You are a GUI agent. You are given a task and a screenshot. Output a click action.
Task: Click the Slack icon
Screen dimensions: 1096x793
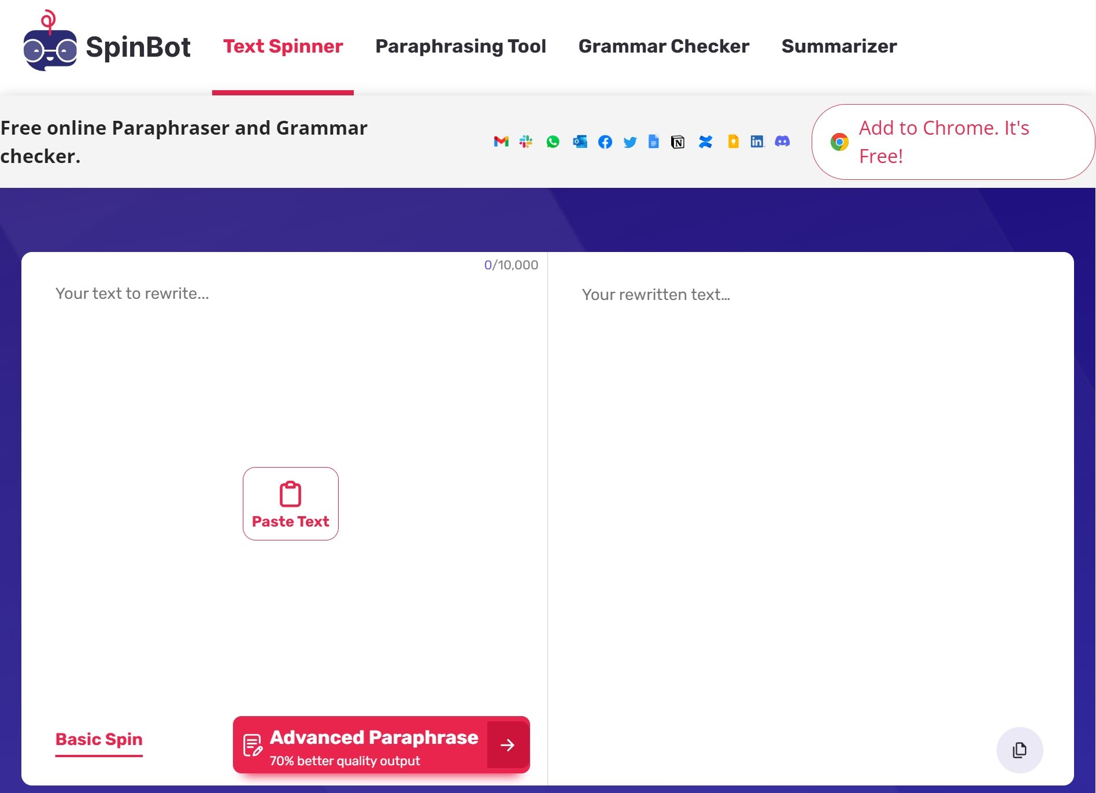point(526,142)
